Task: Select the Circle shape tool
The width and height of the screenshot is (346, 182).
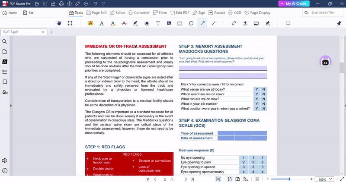Action: [191, 23]
